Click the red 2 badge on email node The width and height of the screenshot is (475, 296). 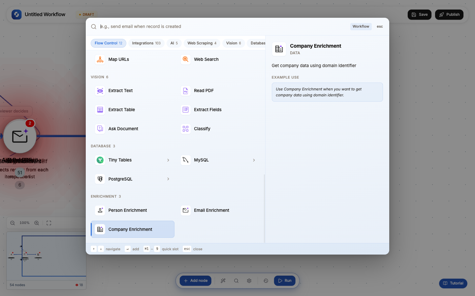coord(30,123)
